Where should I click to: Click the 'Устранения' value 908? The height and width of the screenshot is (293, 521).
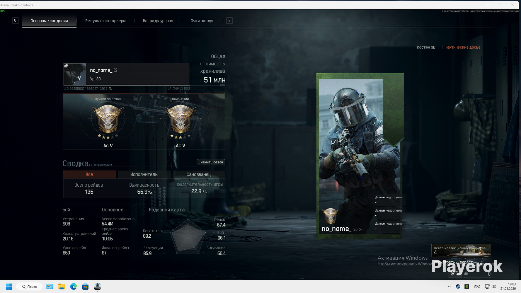(x=66, y=224)
